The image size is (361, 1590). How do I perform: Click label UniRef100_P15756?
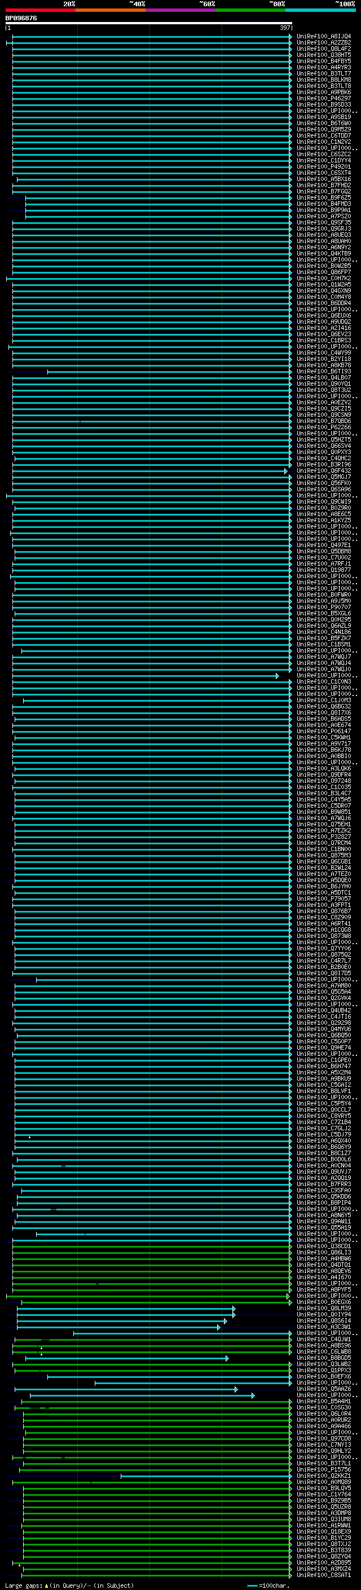(323, 1470)
